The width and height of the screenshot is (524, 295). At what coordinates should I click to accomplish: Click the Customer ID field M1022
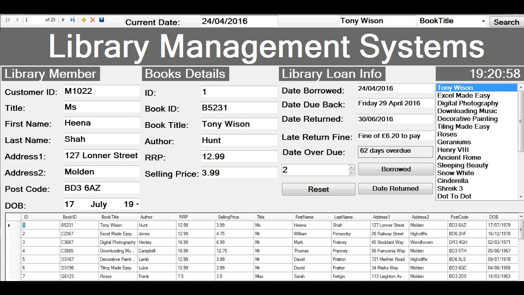(102, 91)
